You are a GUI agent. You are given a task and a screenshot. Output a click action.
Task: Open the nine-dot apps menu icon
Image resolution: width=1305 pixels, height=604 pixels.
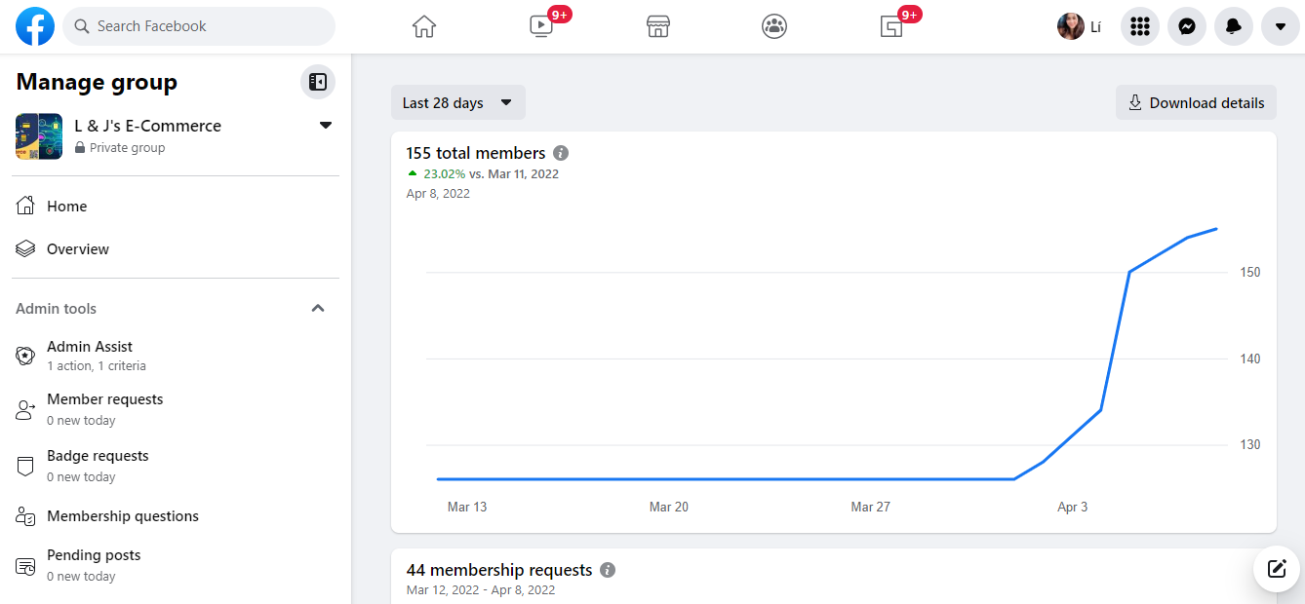[x=1140, y=26]
